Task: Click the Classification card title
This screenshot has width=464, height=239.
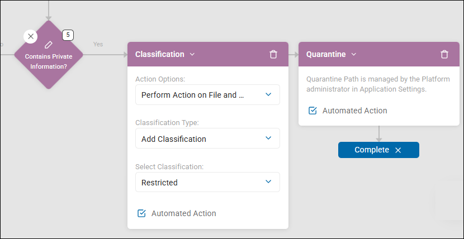Action: tap(159, 54)
